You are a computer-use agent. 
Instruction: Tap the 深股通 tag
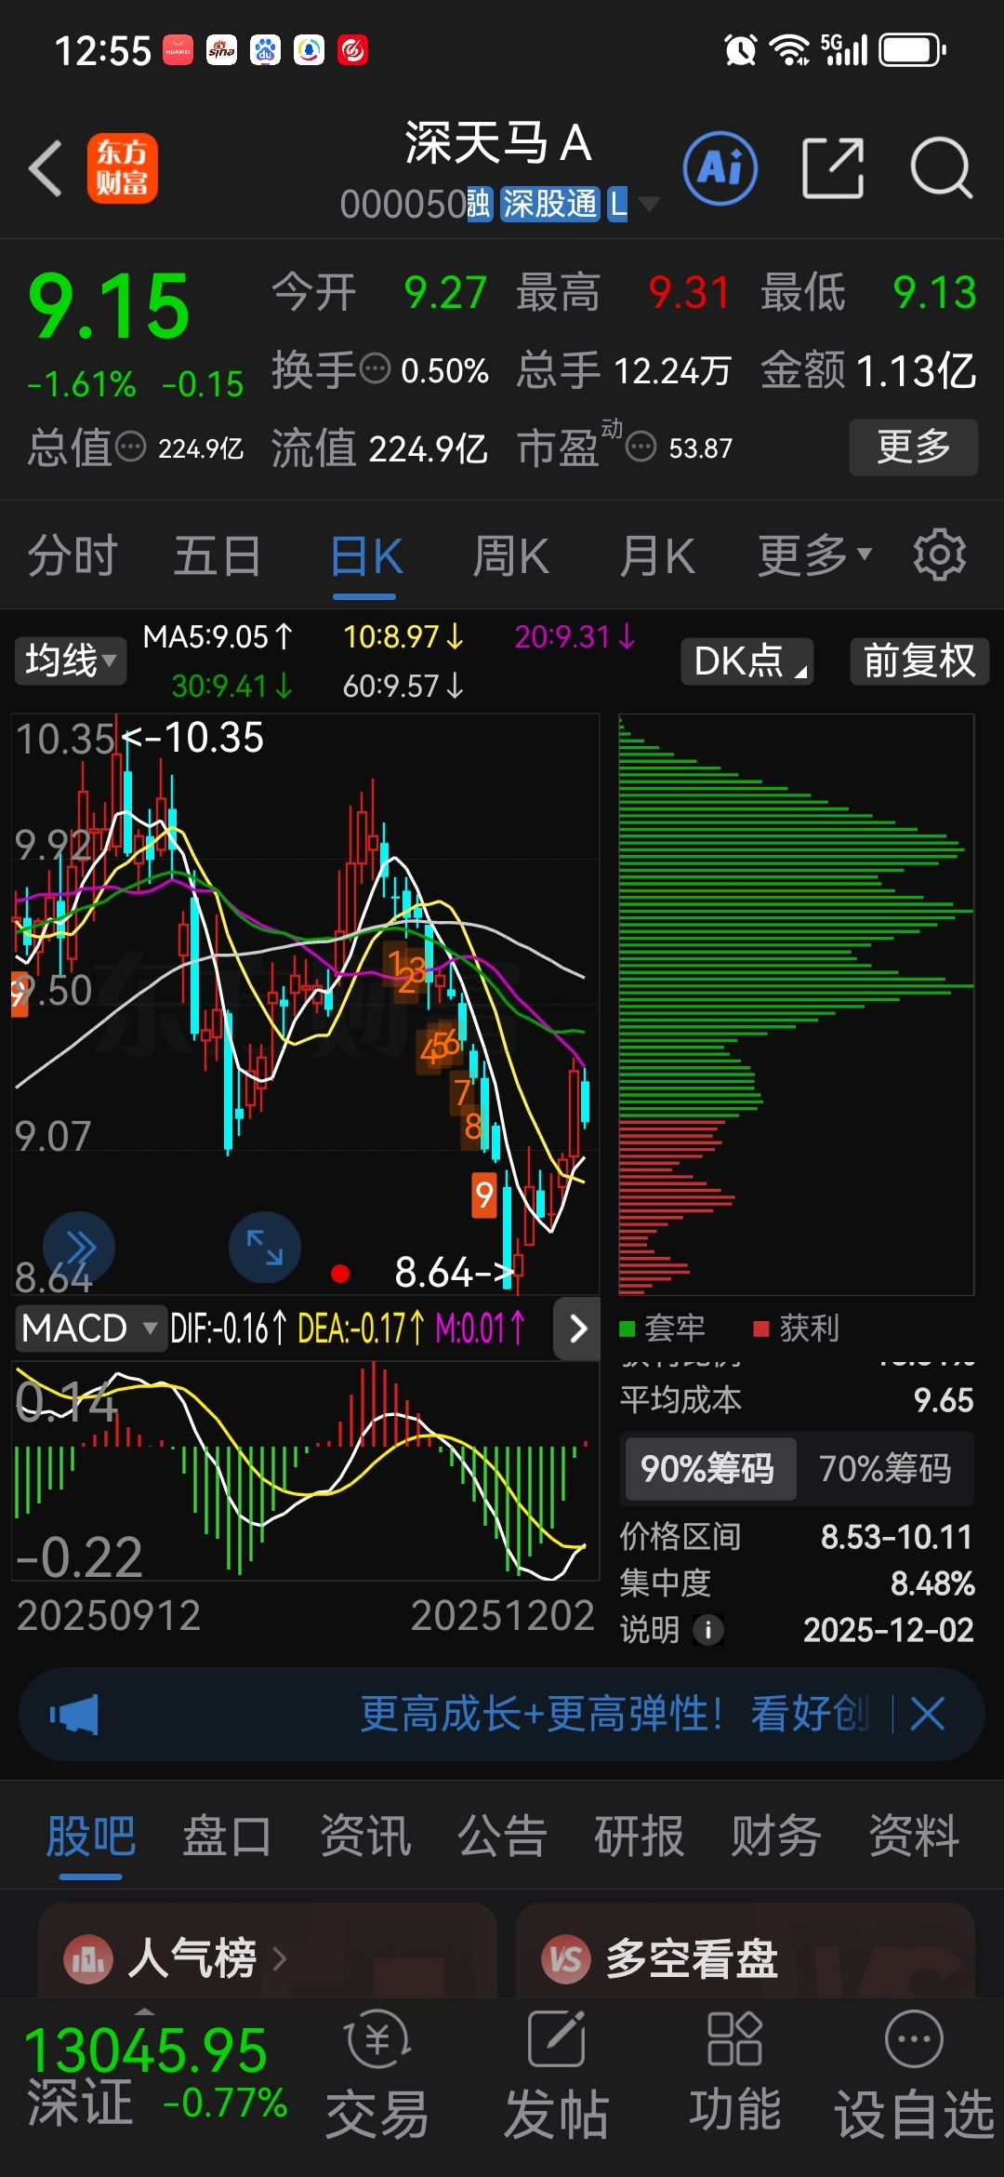click(549, 204)
